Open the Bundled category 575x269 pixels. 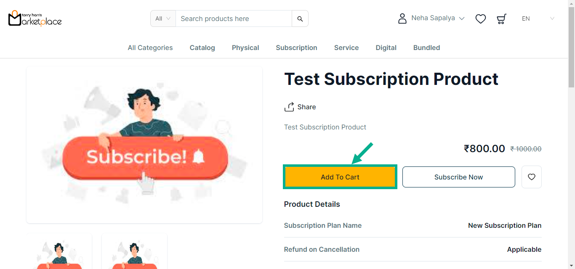(x=426, y=47)
